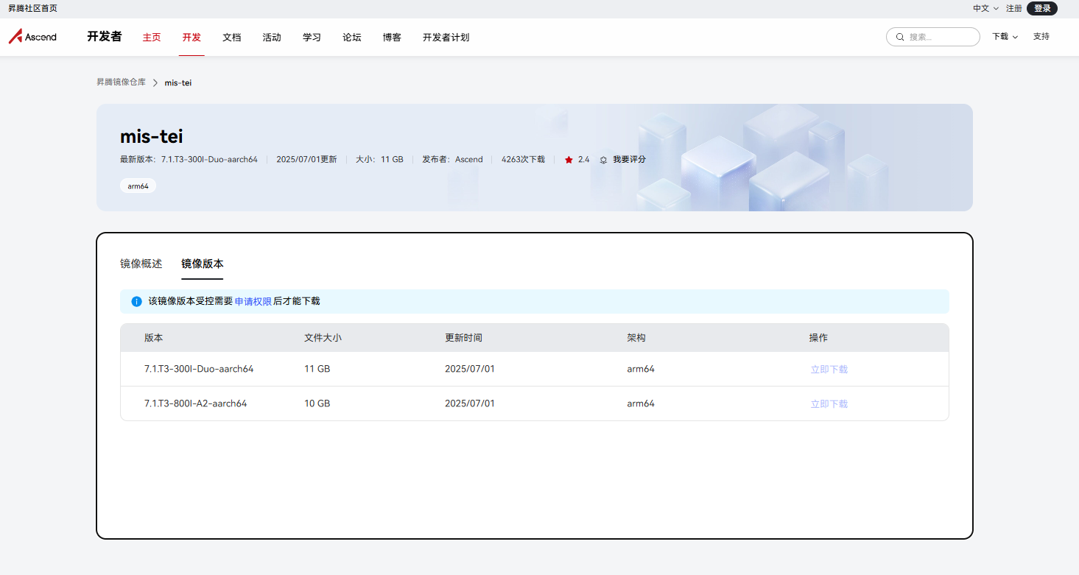Image resolution: width=1079 pixels, height=575 pixels.
Task: Click the red star rating icon
Action: point(569,160)
